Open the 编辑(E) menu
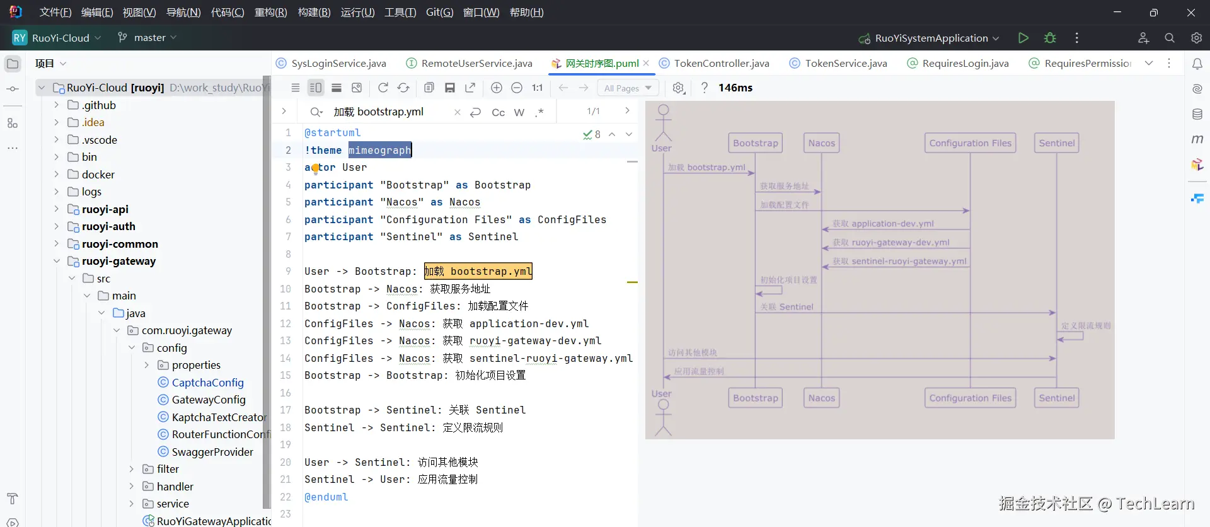Screen dimensions: 1210x527 tap(97, 13)
